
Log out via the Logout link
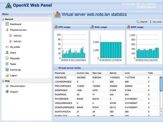pos(14,76)
